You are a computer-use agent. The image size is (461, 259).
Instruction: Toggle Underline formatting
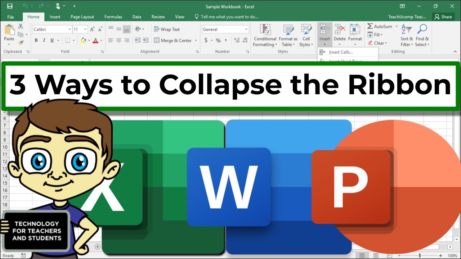[x=52, y=41]
